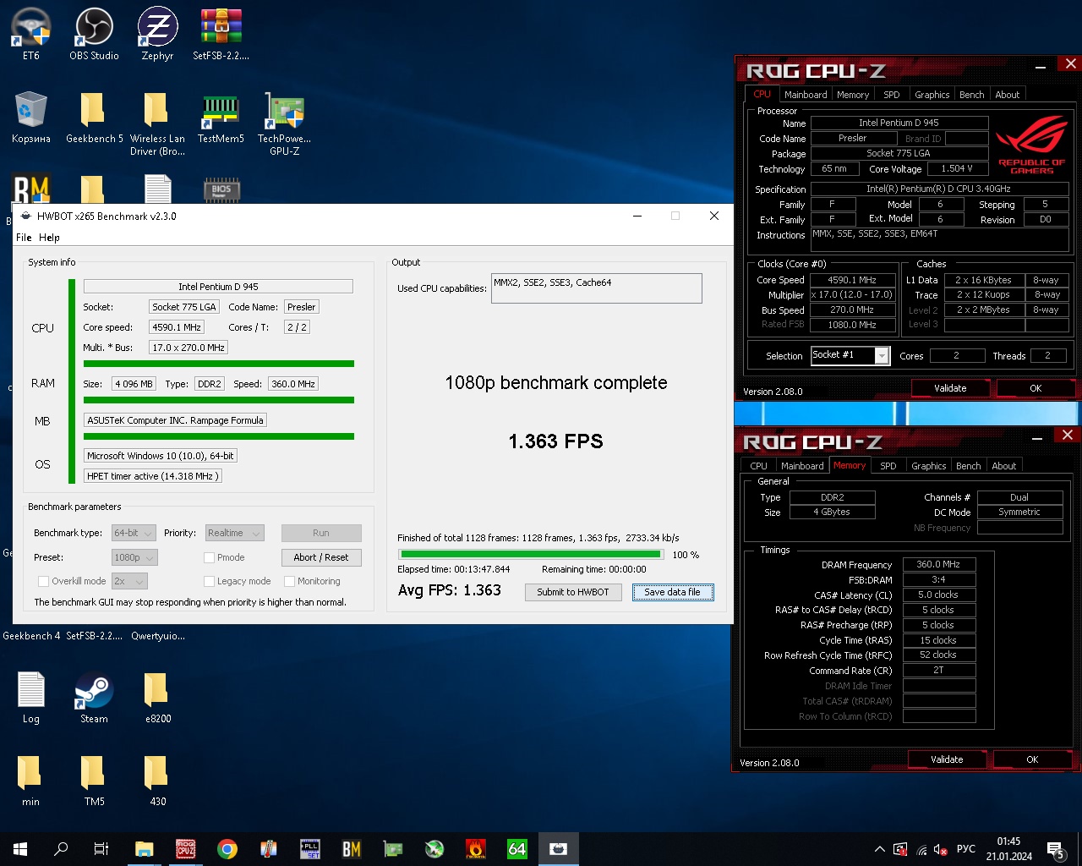Click the DRAM Frequency 360.0 MHz value
1082x866 pixels.
938,564
